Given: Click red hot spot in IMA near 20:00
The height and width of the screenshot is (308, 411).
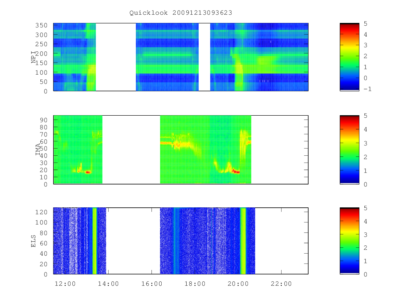Looking at the screenshot, I should (236, 171).
